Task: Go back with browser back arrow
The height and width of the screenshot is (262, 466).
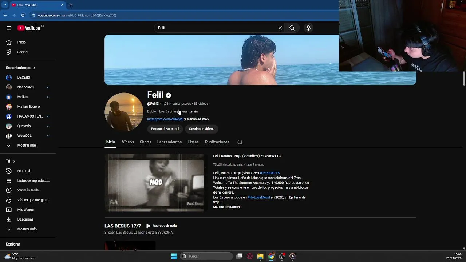Action: click(x=5, y=15)
